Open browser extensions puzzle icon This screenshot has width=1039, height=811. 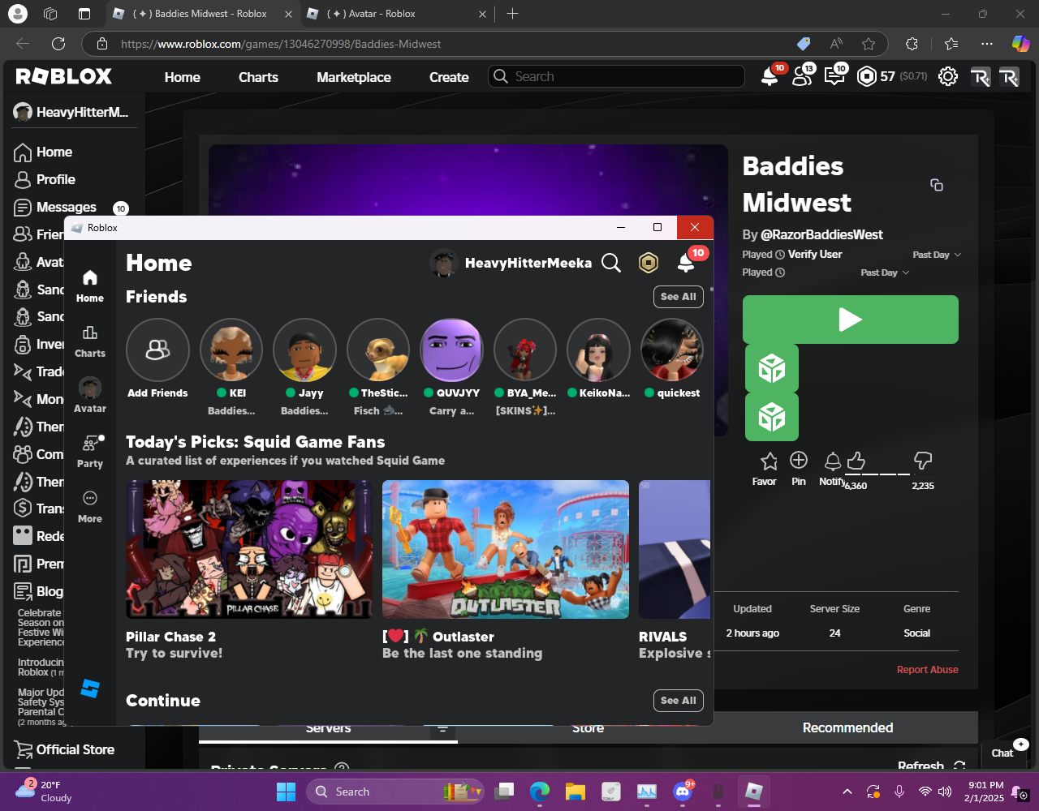point(912,44)
